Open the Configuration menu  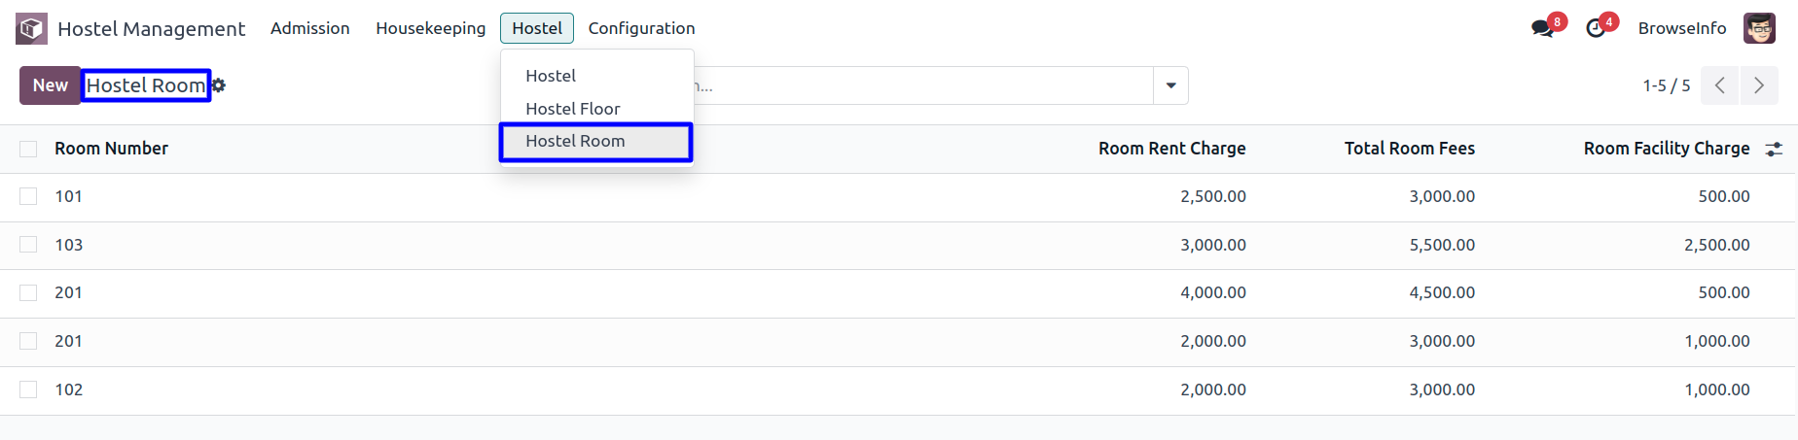coord(641,28)
